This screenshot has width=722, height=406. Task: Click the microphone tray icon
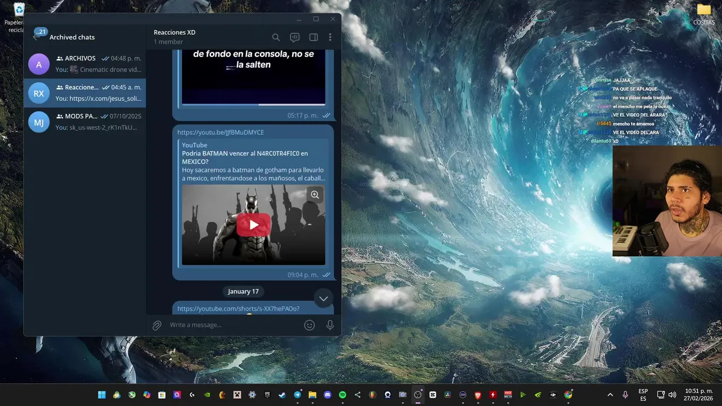[625, 395]
